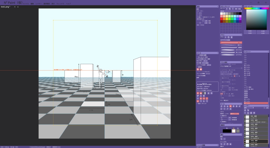Open the 編集 menu
270x148 pixels.
(32, 4)
